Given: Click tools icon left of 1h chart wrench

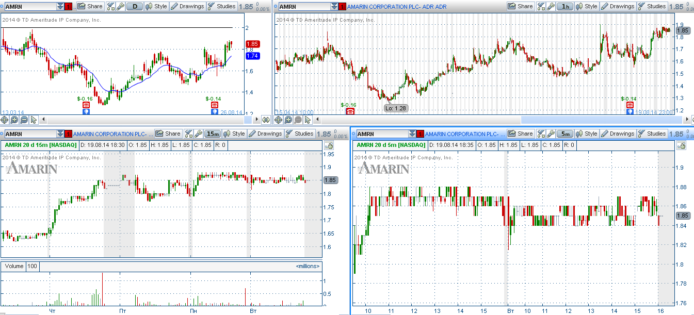Looking at the screenshot, I should point(542,7).
